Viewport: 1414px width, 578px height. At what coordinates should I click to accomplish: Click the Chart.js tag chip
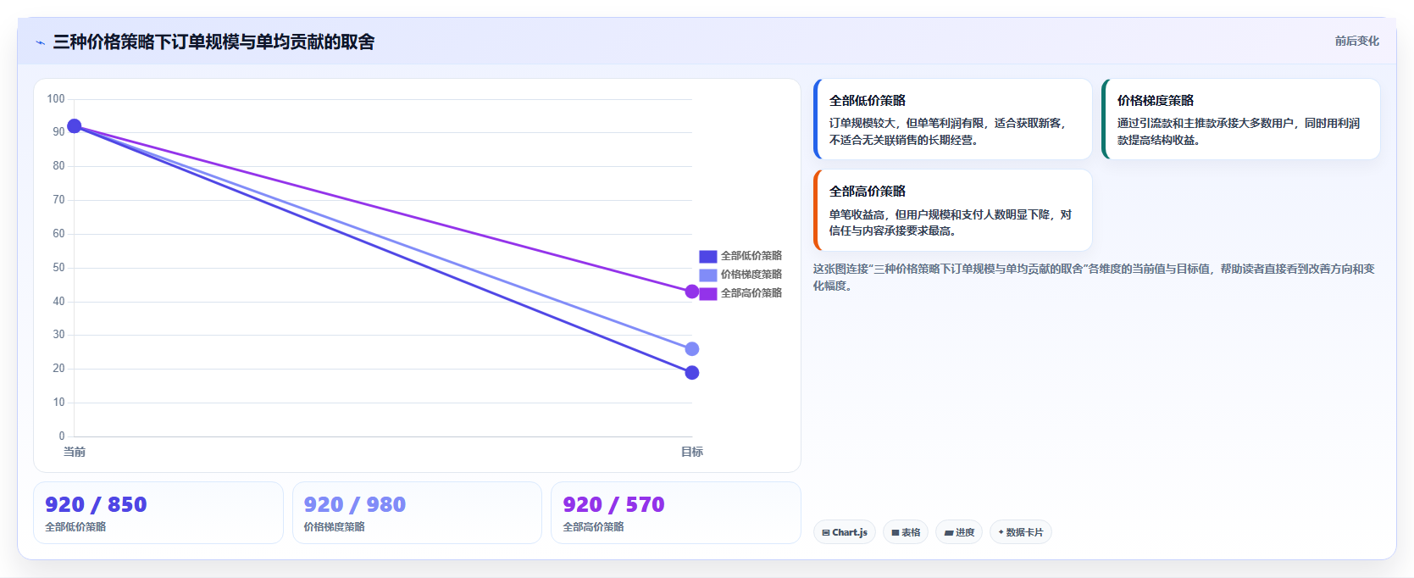coord(845,532)
